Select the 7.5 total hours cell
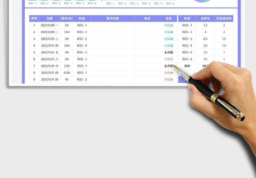Viewport: 256px width, 178px height. 205,25
